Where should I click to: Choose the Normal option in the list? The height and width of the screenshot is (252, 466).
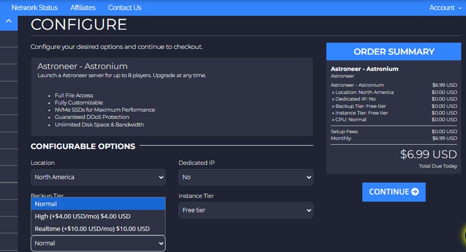[x=98, y=204]
